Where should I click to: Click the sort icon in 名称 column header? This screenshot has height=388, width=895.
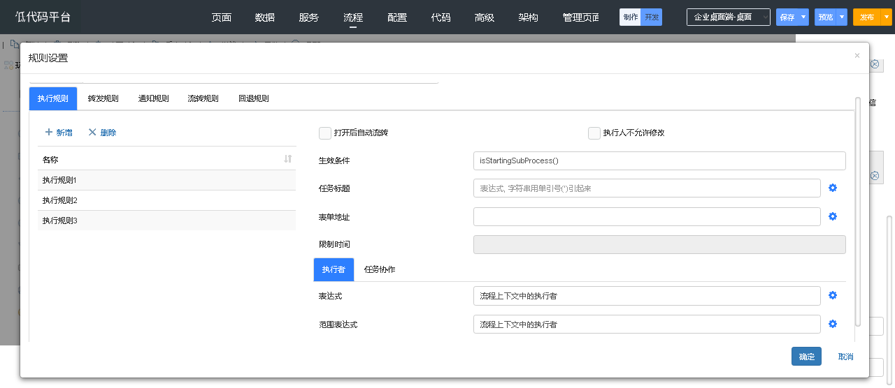[x=287, y=159]
